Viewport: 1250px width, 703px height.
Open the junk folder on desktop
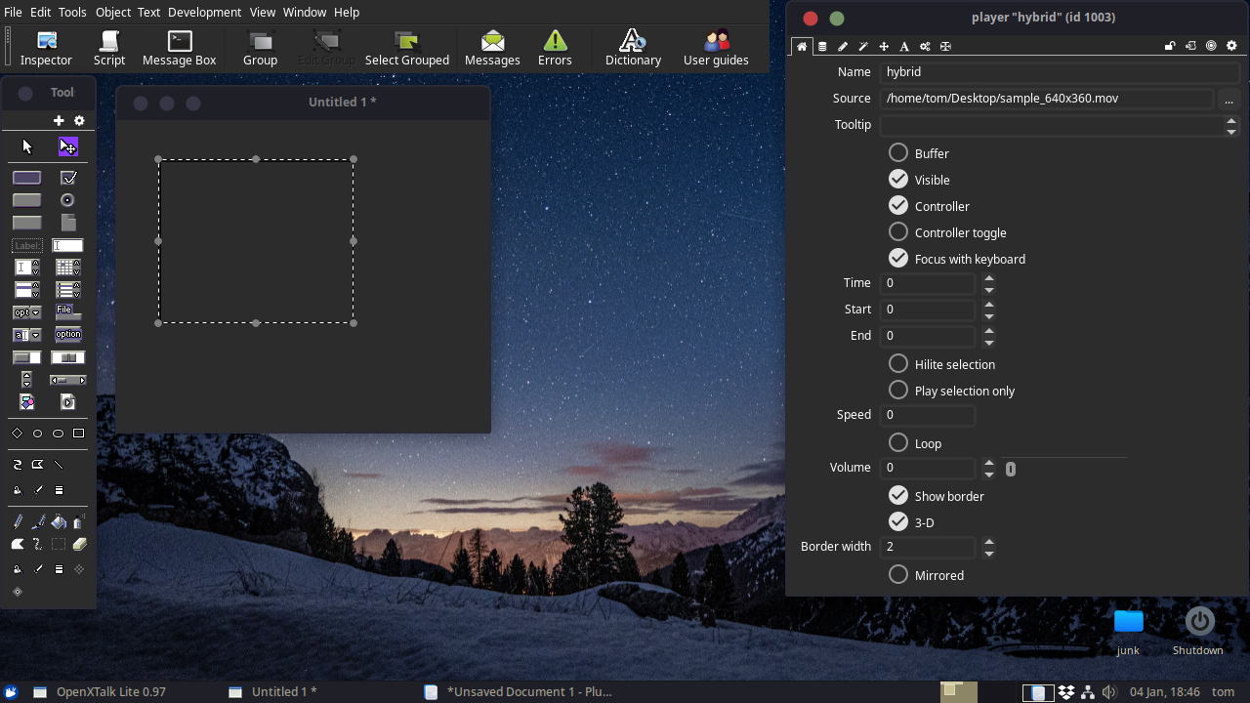coord(1128,631)
